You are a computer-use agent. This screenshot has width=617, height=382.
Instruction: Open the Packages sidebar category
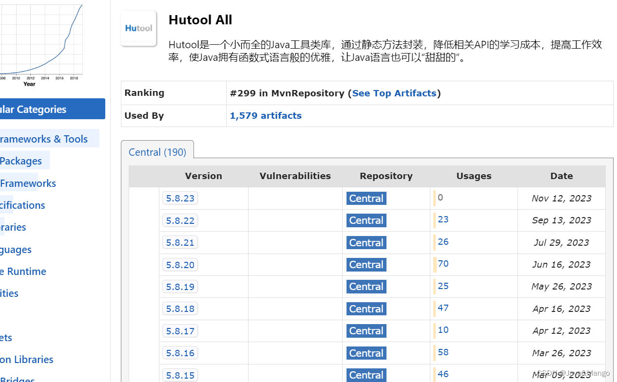[21, 161]
